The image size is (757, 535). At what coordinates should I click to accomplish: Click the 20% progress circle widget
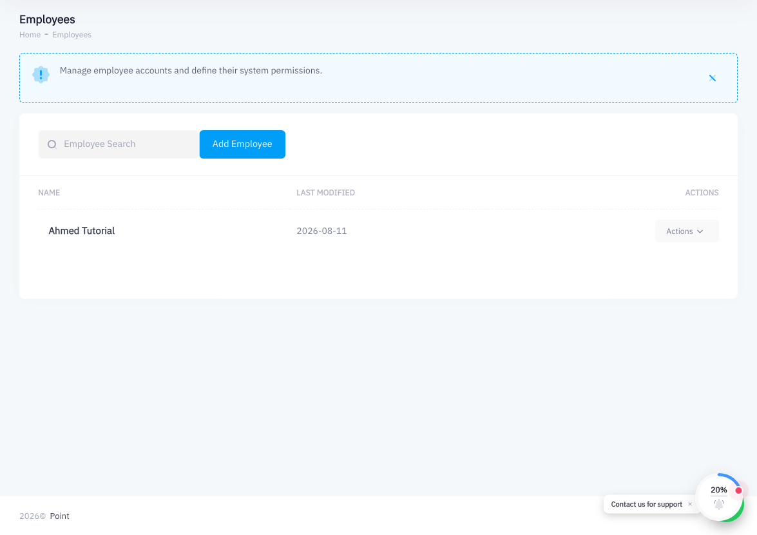[719, 498]
